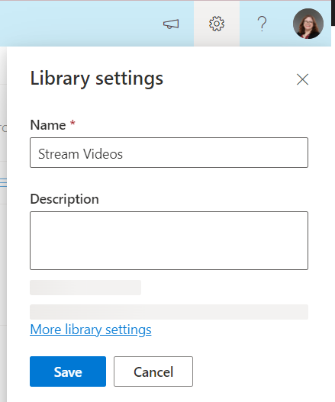Place cursor in the Stream Videos text
This screenshot has height=402, width=335.
80,154
